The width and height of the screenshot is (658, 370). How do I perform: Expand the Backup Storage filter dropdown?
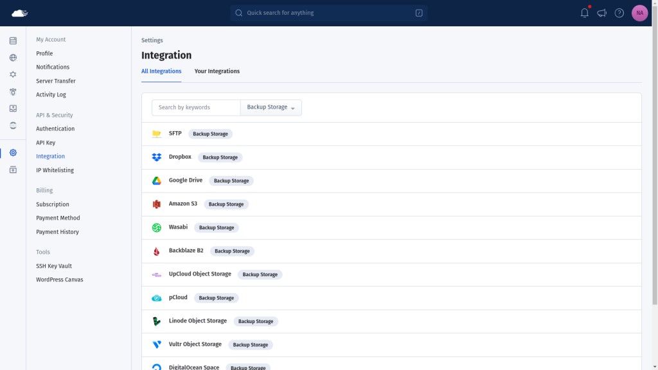(271, 107)
